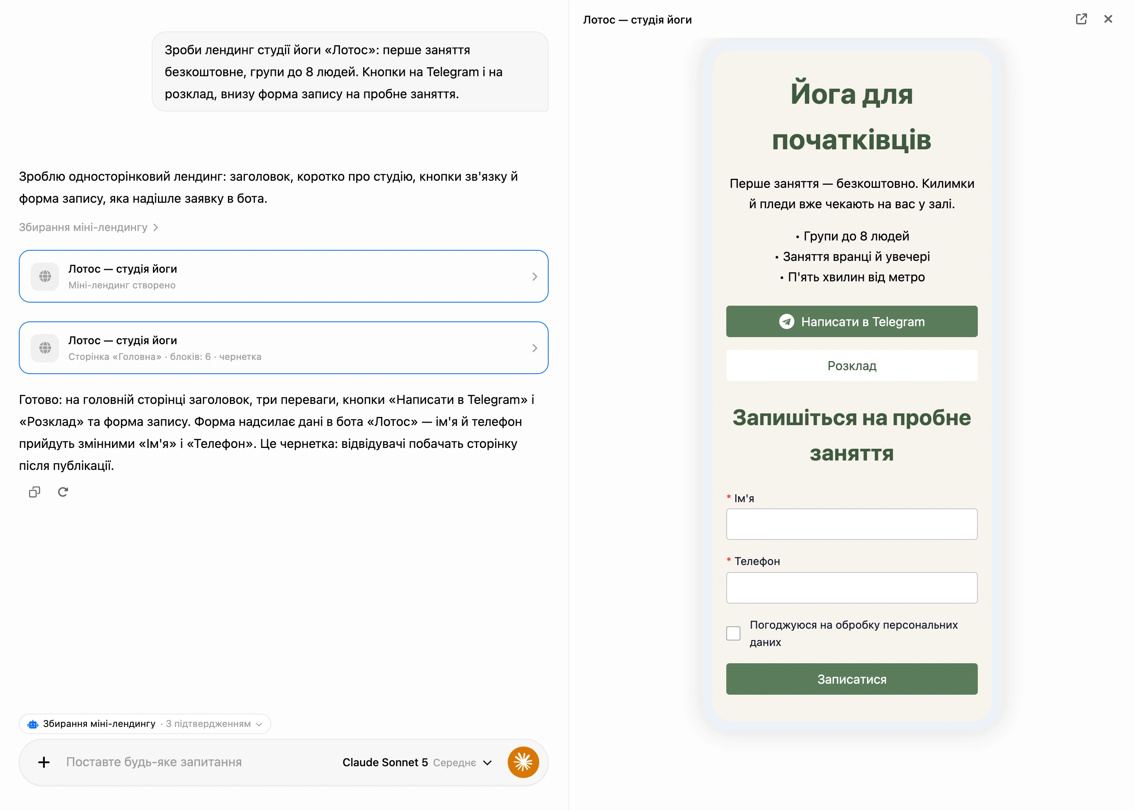Click the Написати в Telegram button

click(x=851, y=321)
